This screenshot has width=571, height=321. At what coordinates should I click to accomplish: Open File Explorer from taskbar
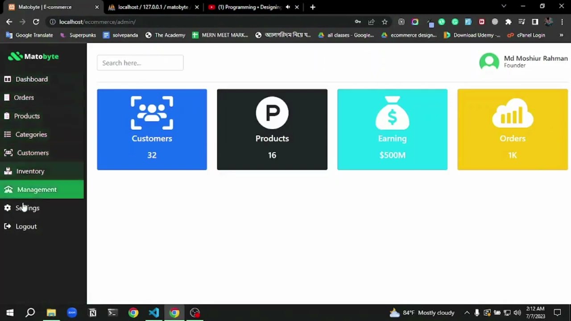point(51,313)
